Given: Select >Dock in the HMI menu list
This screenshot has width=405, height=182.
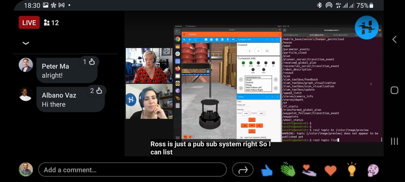Looking at the screenshot, I should (249, 80).
